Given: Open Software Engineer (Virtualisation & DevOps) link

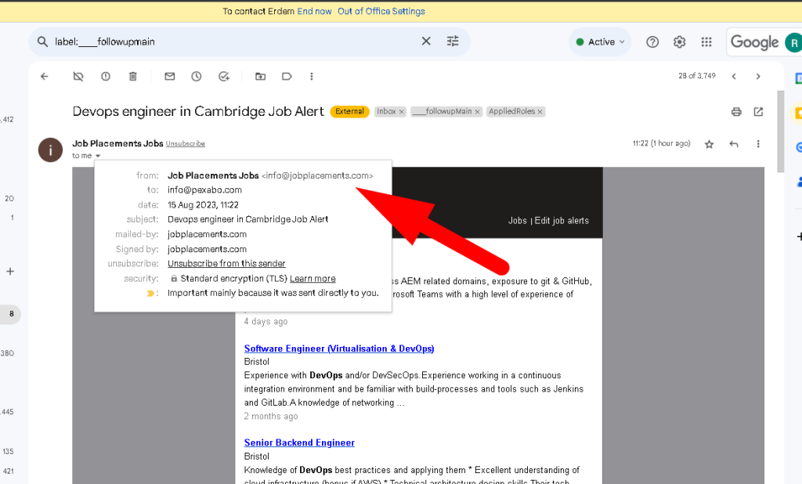Looking at the screenshot, I should pyautogui.click(x=339, y=349).
